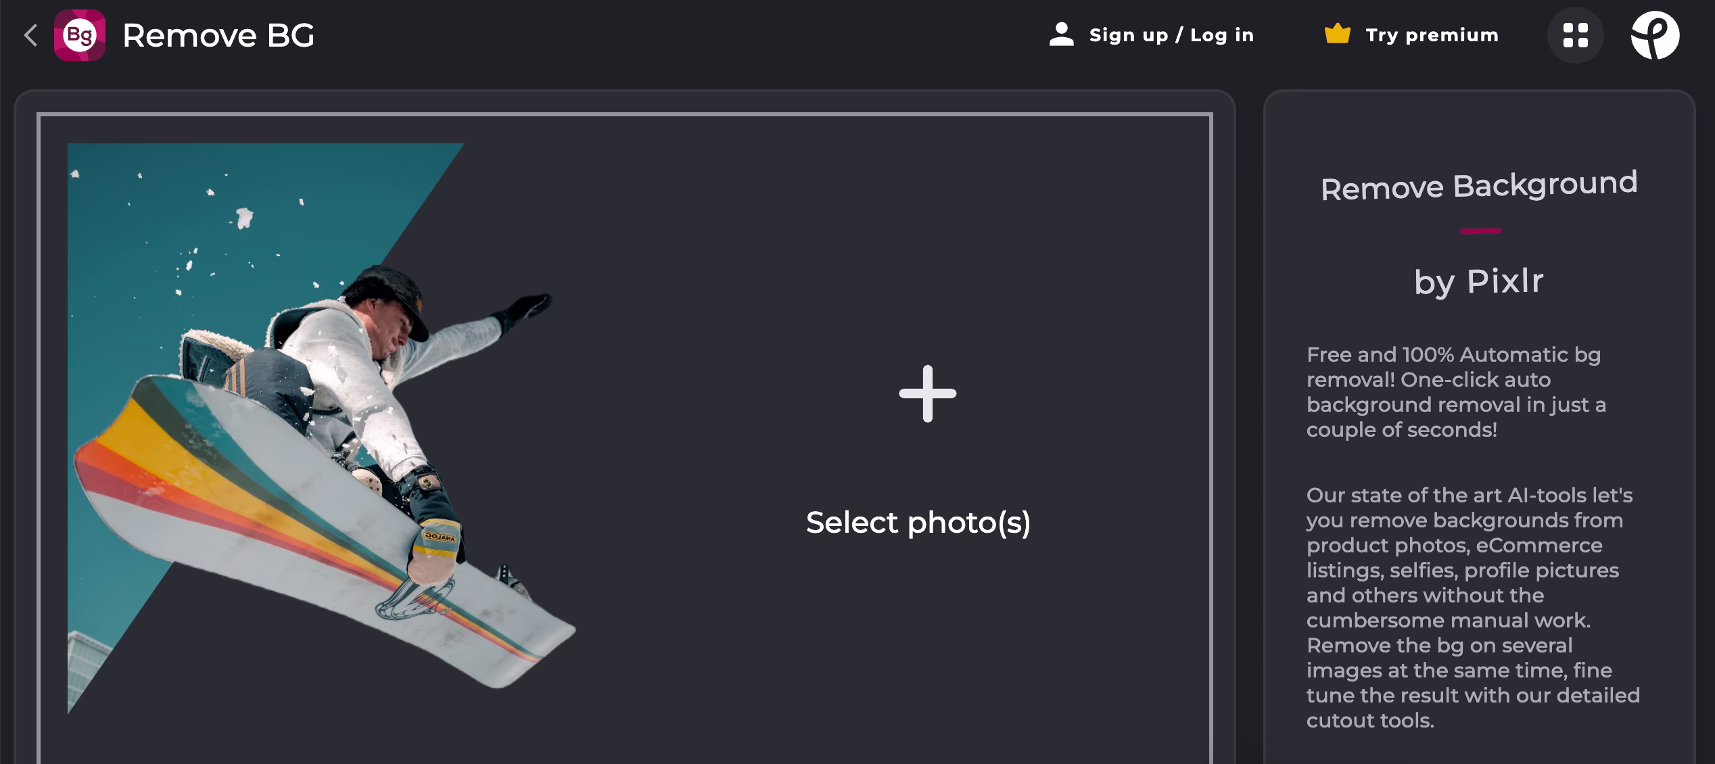Click the gold crown premium icon

point(1337,34)
